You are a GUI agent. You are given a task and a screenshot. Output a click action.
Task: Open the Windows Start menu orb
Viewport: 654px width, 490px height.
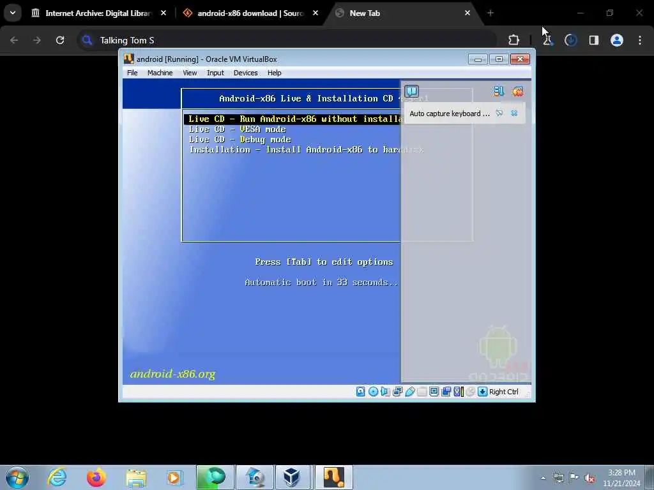coord(17,477)
